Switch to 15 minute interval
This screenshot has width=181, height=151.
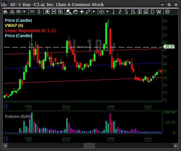133,12
